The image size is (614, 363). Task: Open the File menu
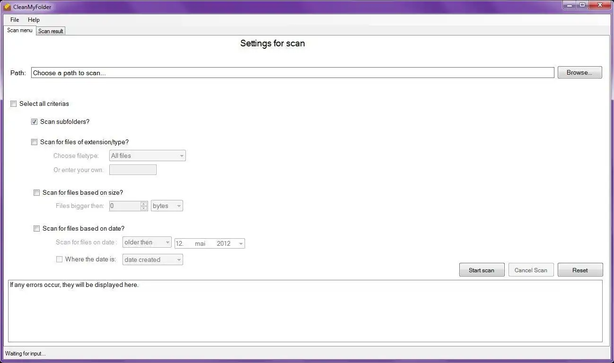15,20
